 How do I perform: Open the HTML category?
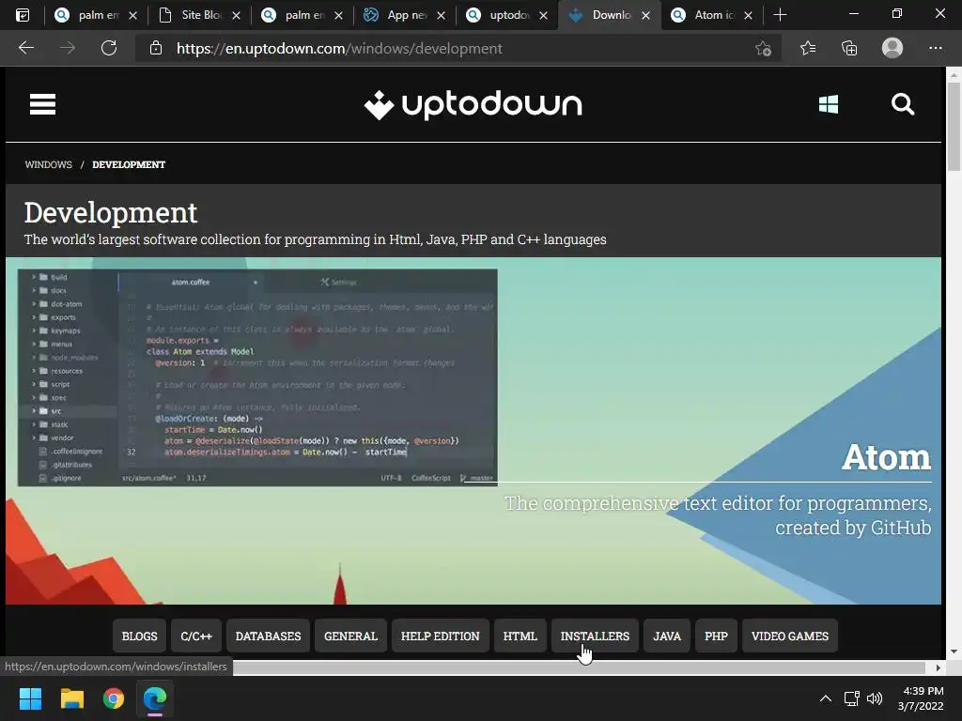click(520, 637)
